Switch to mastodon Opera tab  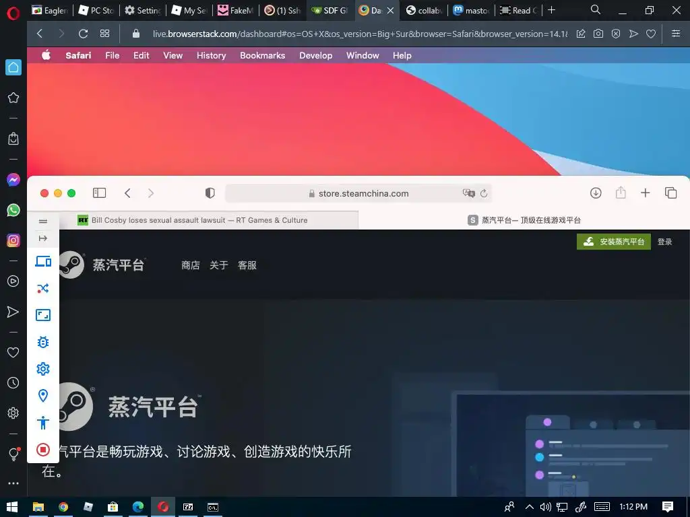point(471,10)
